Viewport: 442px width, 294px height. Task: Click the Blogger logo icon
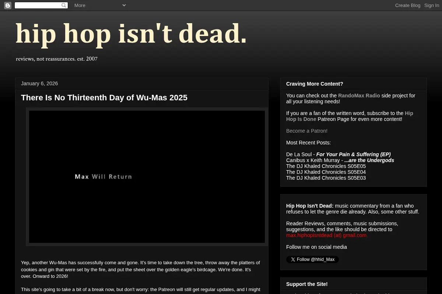(x=7, y=5)
